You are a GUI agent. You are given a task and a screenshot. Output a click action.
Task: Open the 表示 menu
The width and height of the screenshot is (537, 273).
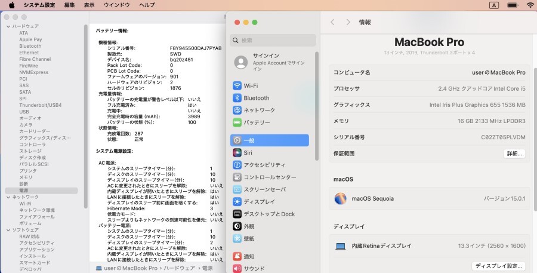coord(89,5)
